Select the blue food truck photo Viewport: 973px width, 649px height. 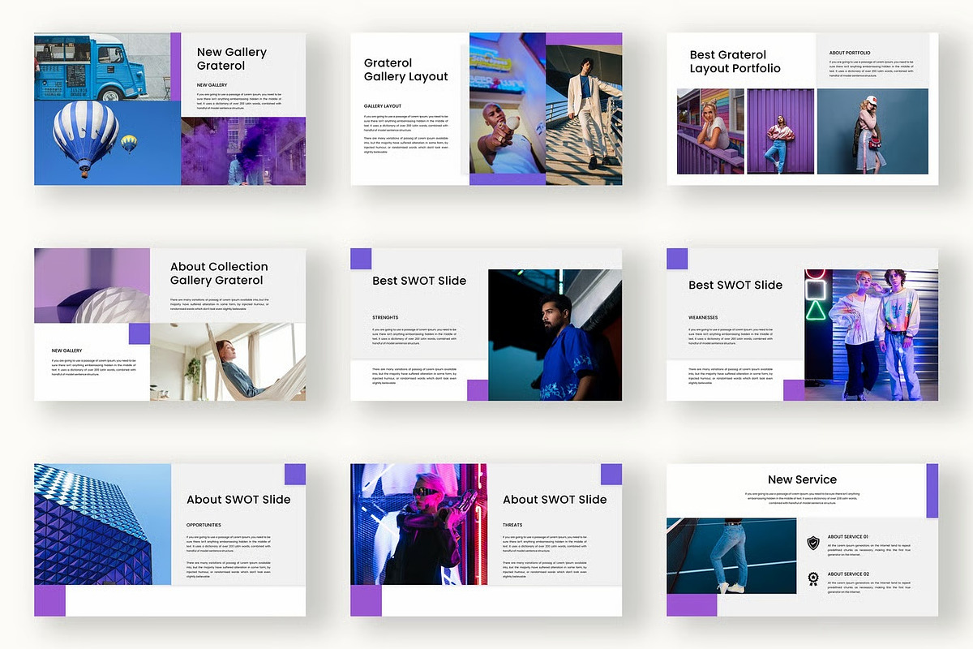[102, 67]
